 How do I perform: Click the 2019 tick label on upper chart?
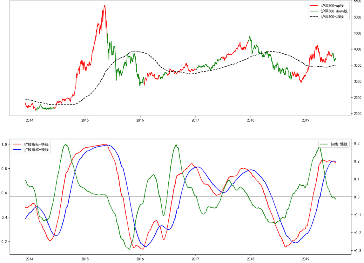306,120
